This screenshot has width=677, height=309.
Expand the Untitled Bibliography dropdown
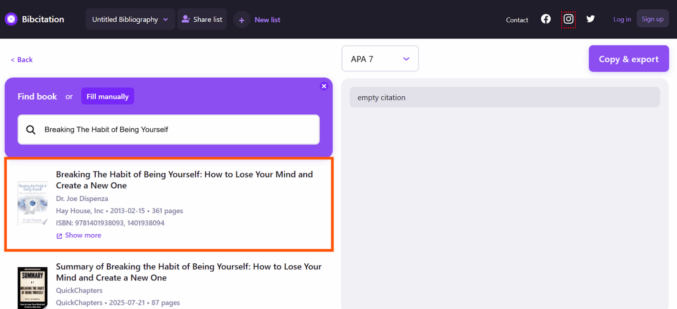coord(130,19)
